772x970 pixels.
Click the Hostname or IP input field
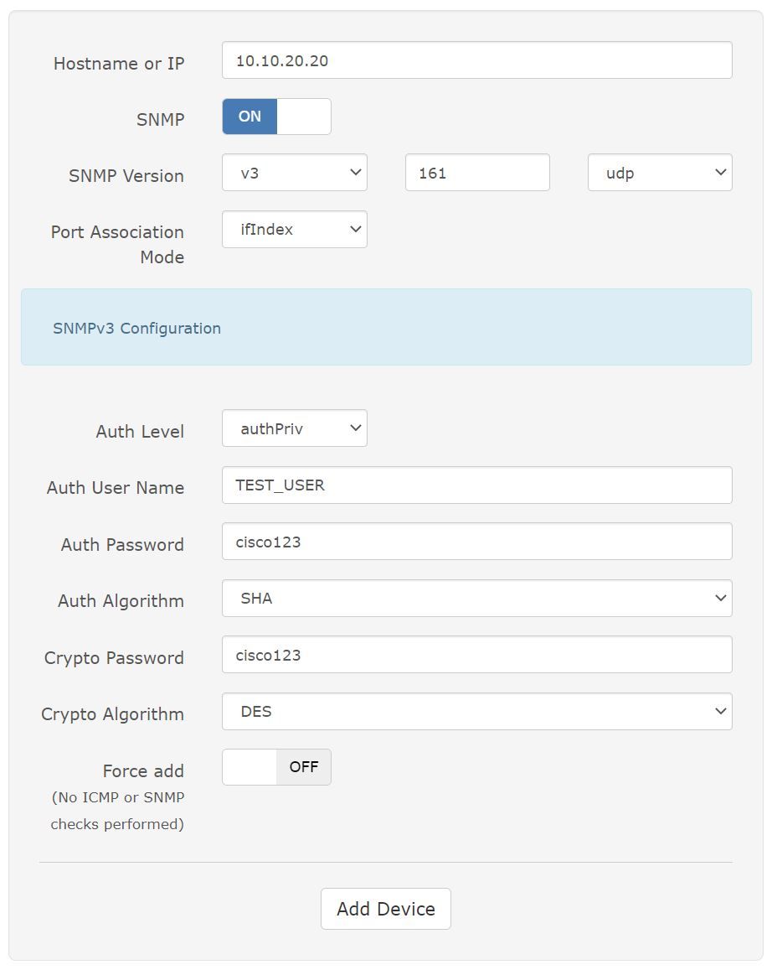(x=476, y=60)
